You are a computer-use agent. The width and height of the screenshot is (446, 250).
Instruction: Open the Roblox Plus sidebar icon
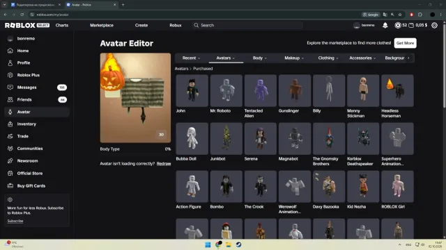point(10,75)
